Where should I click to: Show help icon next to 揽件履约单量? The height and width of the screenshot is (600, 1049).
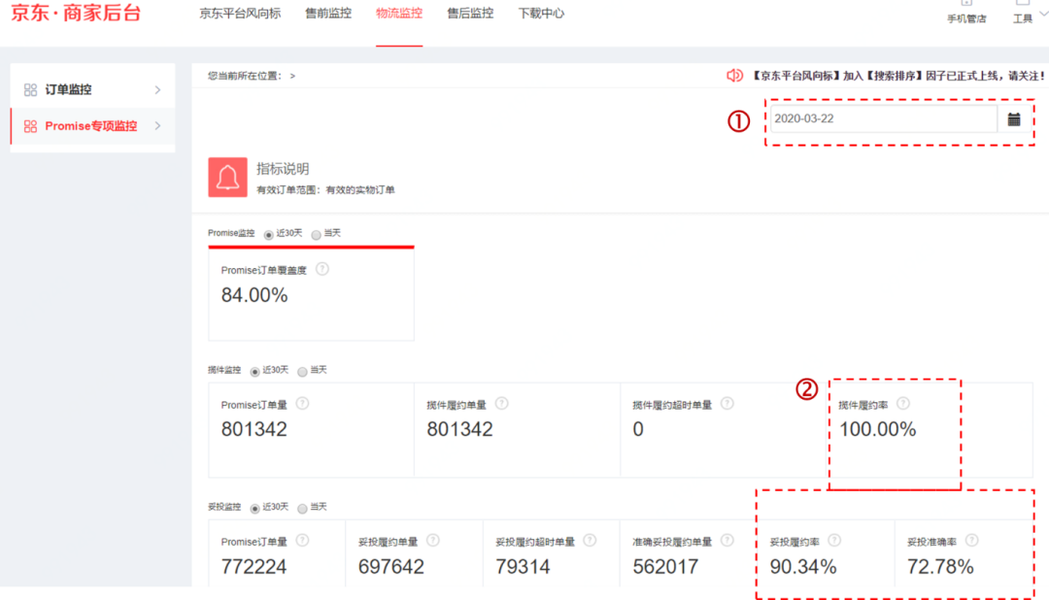[502, 403]
